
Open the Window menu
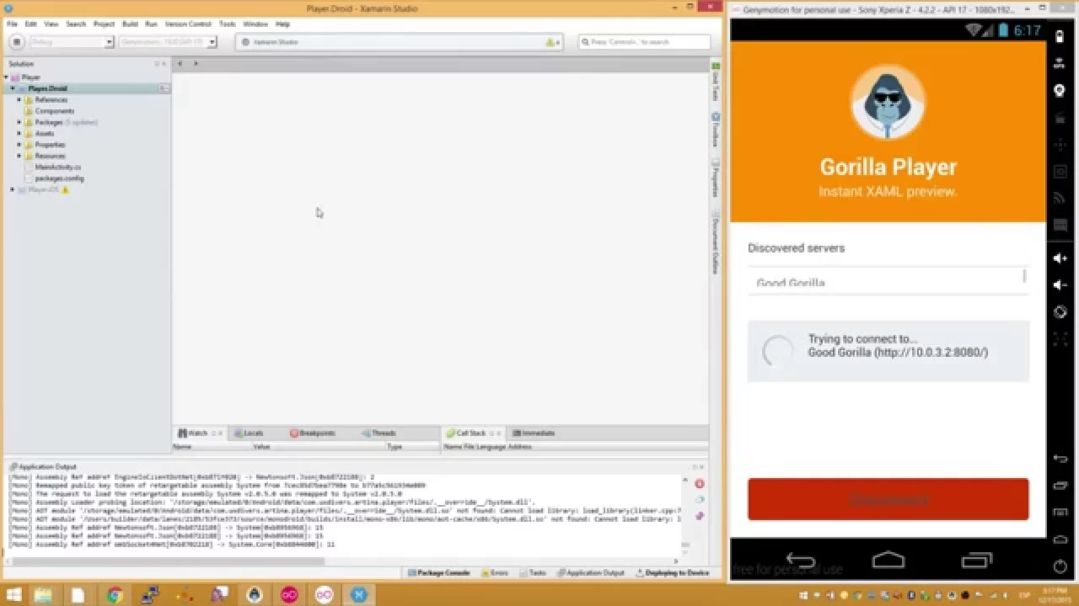click(x=255, y=24)
